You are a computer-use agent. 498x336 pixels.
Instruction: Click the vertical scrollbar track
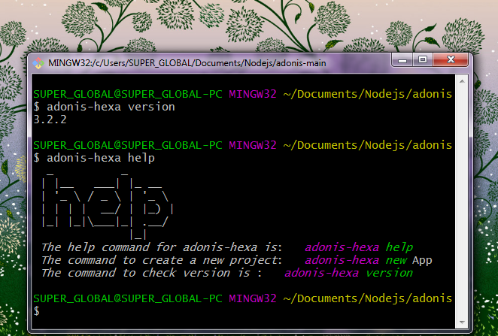tap(462, 201)
